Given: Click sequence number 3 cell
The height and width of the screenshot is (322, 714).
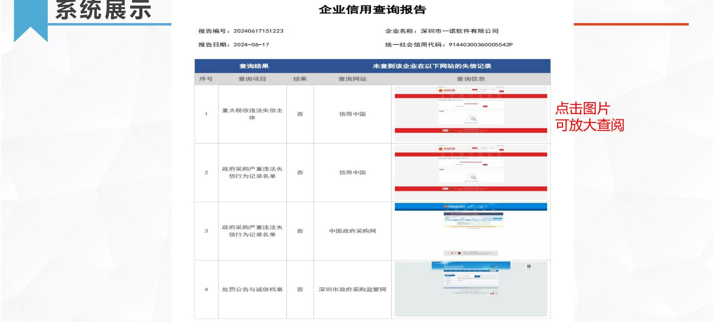Looking at the screenshot, I should coord(206,231).
